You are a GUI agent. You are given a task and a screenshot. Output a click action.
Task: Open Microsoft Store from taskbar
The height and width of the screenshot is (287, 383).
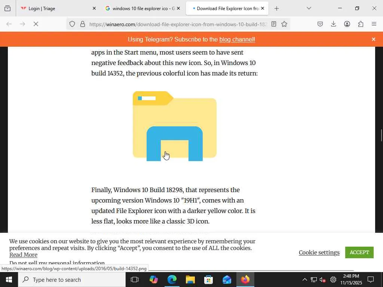click(209, 280)
